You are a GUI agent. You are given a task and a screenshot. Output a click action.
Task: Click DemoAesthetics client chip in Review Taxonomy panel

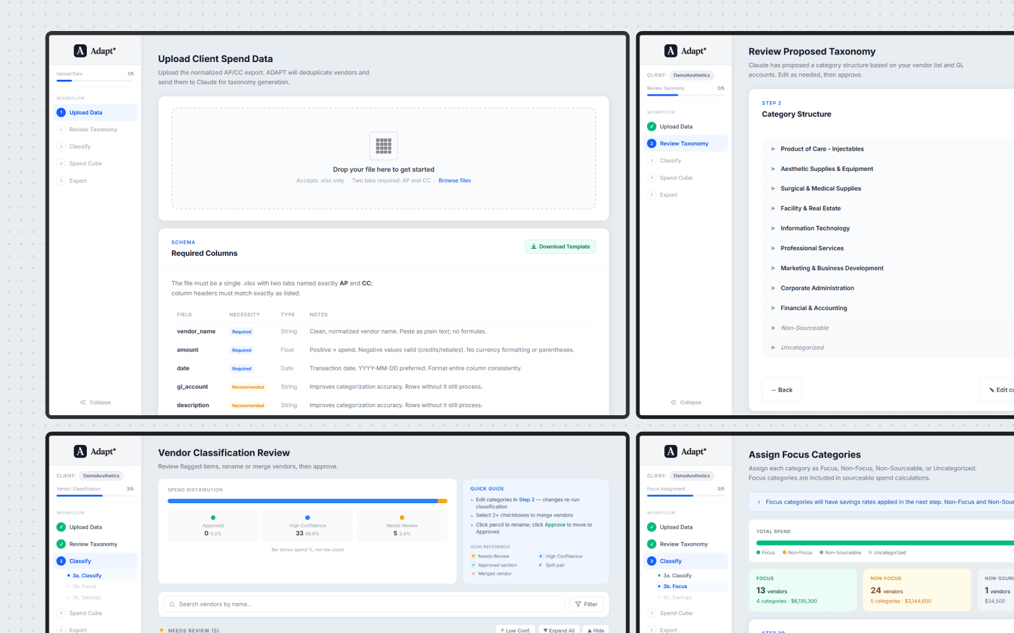(692, 75)
